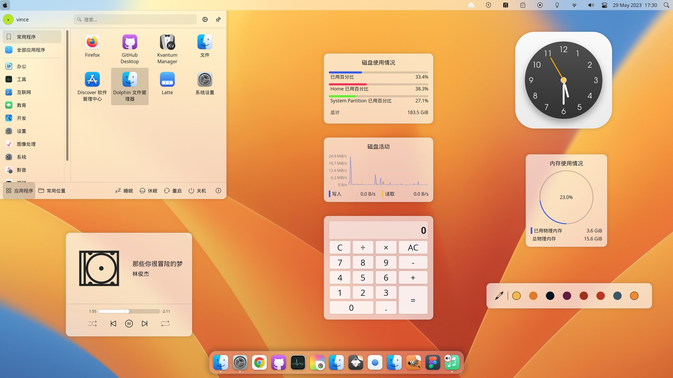Click the launcher configure settings icon
The width and height of the screenshot is (673, 378).
[205, 20]
